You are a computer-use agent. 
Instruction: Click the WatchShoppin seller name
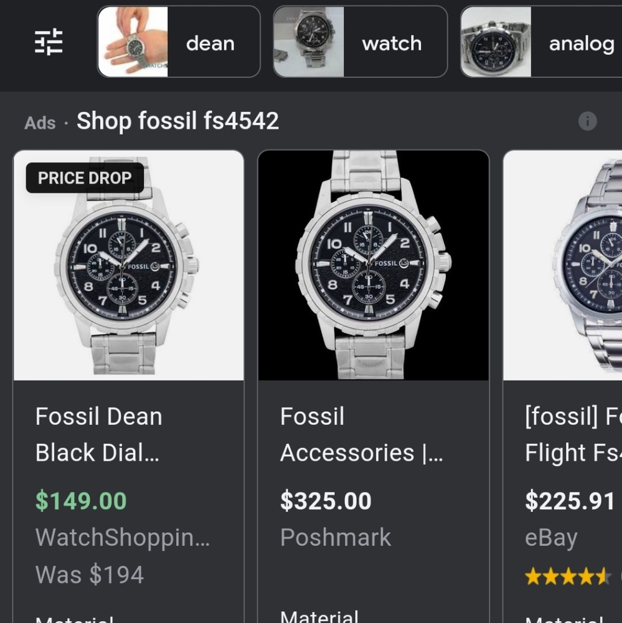123,537
